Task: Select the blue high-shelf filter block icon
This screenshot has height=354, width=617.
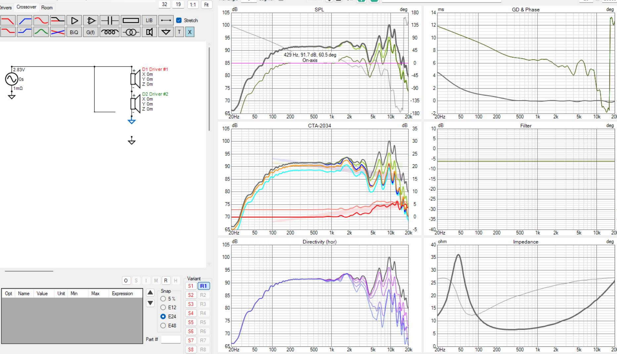Action: [24, 32]
